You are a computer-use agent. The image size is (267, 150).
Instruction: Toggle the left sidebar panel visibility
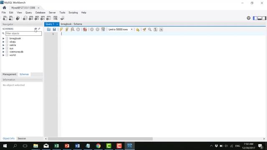tap(255, 18)
